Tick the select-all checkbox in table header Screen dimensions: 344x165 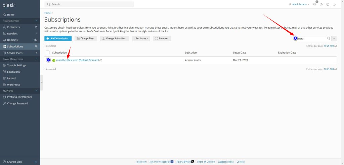47,53
